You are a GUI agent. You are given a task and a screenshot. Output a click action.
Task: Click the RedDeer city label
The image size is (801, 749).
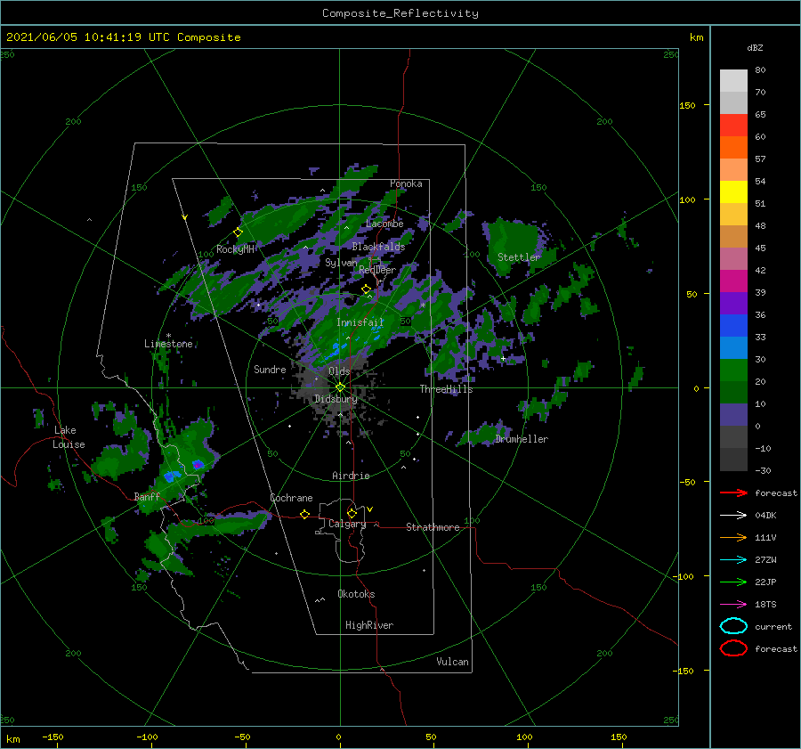tap(377, 270)
